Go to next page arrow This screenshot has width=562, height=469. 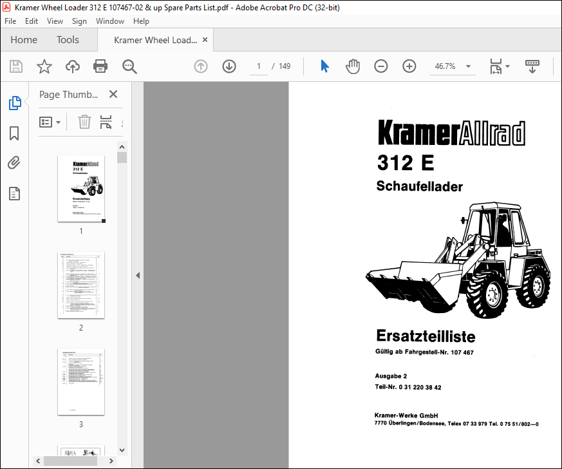(x=229, y=66)
